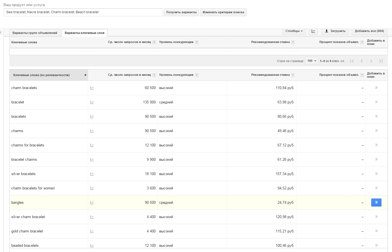Go to next page of keywords
Screen dimensions: 392x252
371,61
